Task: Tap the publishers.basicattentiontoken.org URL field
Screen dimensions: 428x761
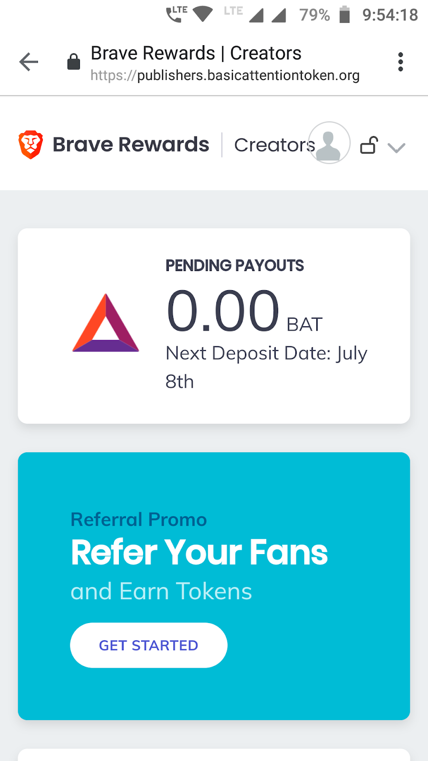Action: (x=224, y=76)
